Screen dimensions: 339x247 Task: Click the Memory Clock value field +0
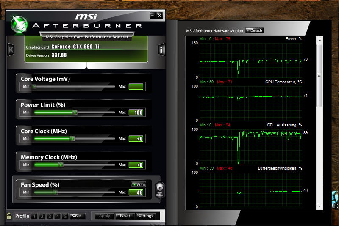click(x=136, y=165)
